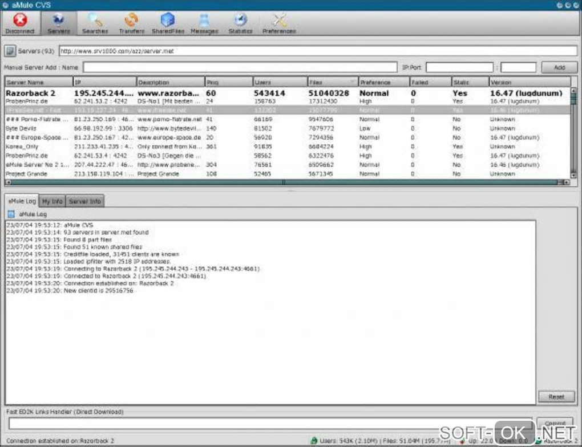The image size is (582, 447).
Task: Sort by Static column header
Action: (470, 82)
